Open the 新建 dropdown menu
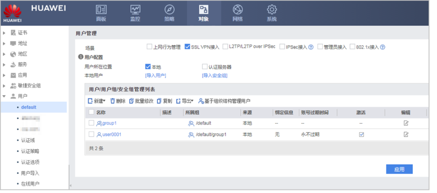Viewport: 437px width, 193px height. [97, 101]
